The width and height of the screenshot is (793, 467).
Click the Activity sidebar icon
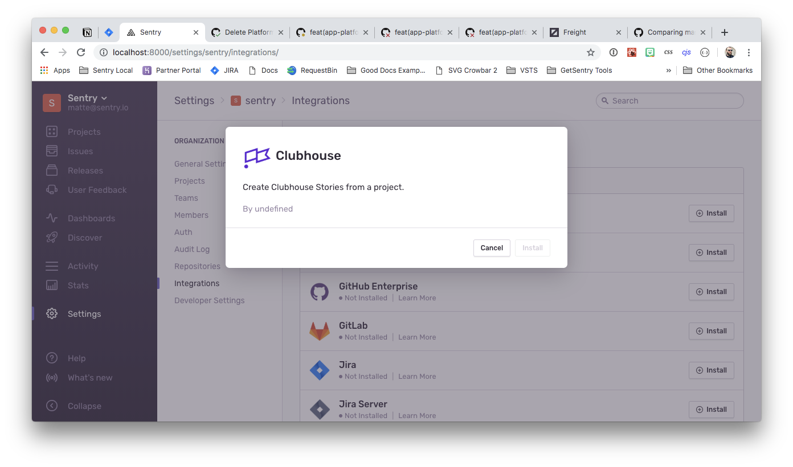click(x=52, y=266)
